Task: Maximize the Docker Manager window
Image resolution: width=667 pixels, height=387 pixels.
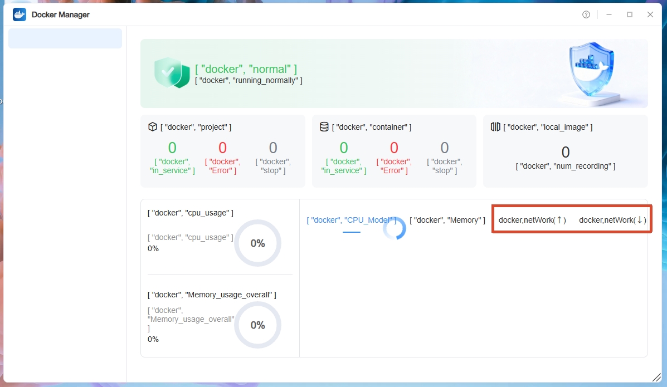Action: [630, 14]
